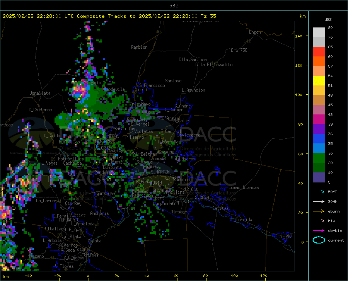Select the magenta 39 dBZ color swatch
Viewport: 348px width, 281px height.
319,119
